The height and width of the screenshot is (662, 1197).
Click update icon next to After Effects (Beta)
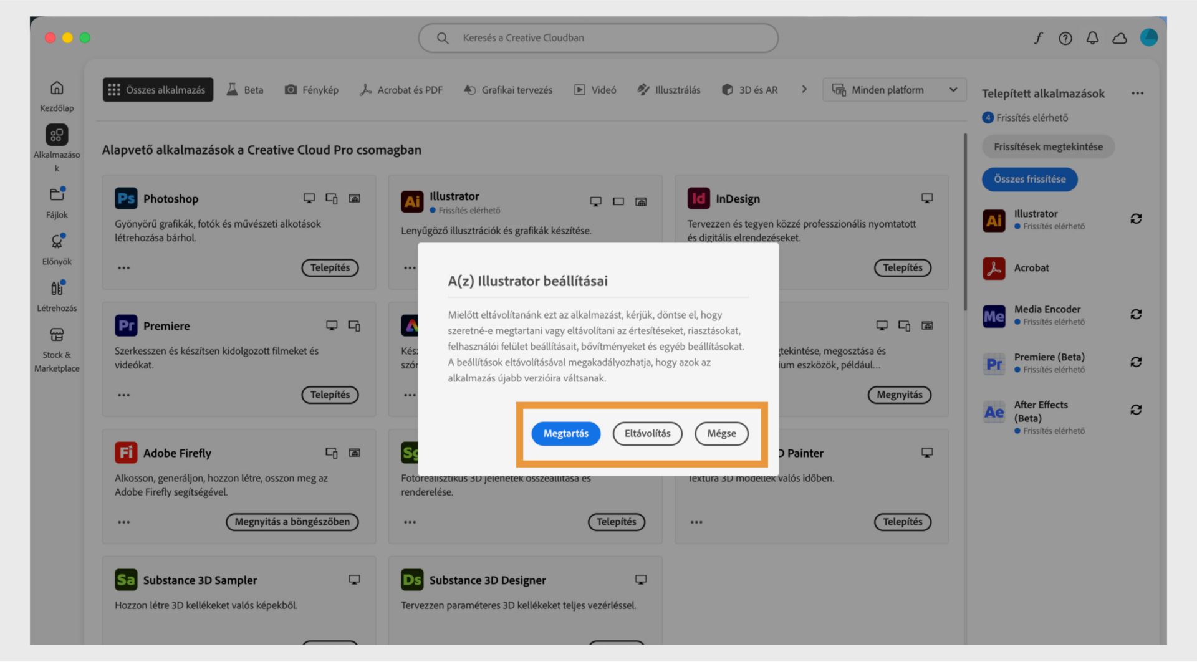[1136, 410]
